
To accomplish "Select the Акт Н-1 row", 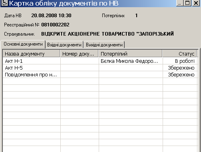I will tap(100, 61).
